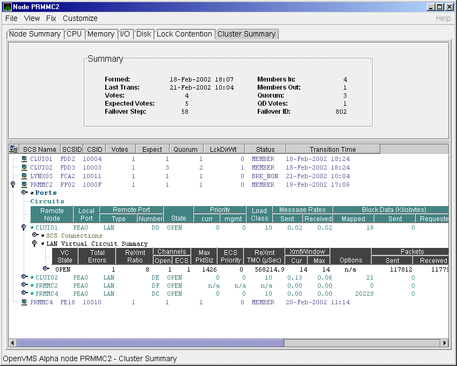Click the scroll right arrow
Image resolution: width=457 pixels, height=366 pixels.
pyautogui.click(x=445, y=343)
